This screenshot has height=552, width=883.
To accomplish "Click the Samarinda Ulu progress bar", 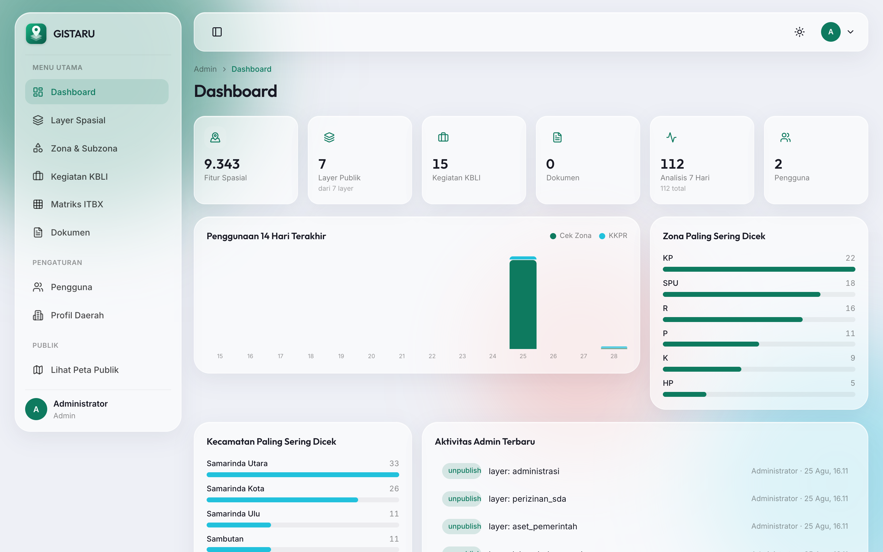I will [x=303, y=525].
